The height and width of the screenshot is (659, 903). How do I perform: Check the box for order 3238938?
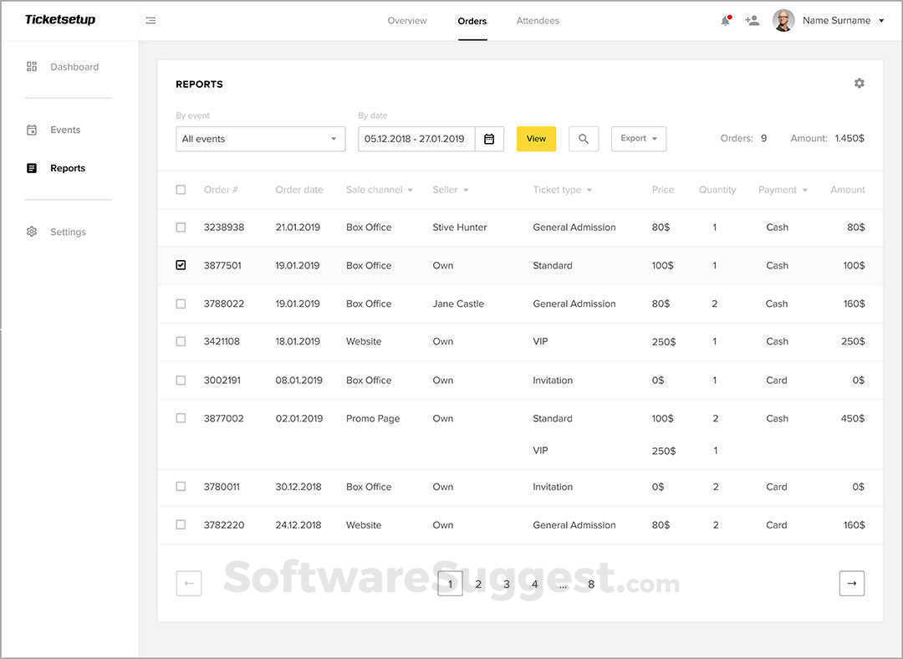[181, 227]
